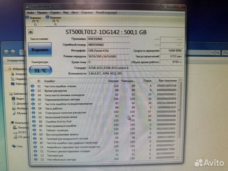Screen dimensions: 228x171
Task: Click status icon for Таймаут команды
Action: [34, 130]
